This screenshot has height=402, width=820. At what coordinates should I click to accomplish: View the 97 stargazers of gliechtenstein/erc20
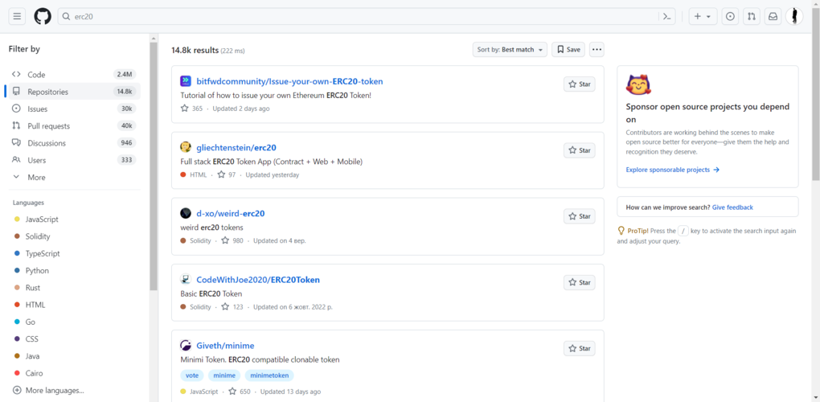(227, 174)
